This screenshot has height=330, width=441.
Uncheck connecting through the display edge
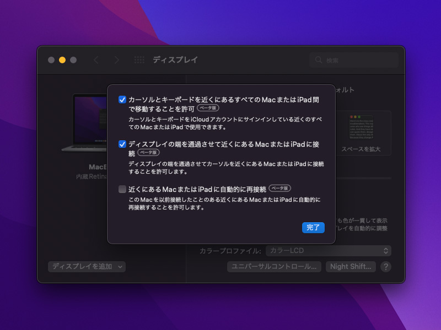(122, 144)
